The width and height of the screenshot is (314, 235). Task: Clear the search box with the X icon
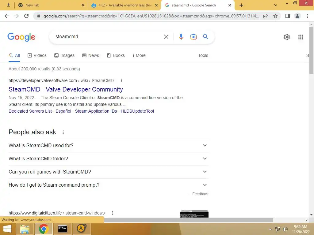(166, 37)
